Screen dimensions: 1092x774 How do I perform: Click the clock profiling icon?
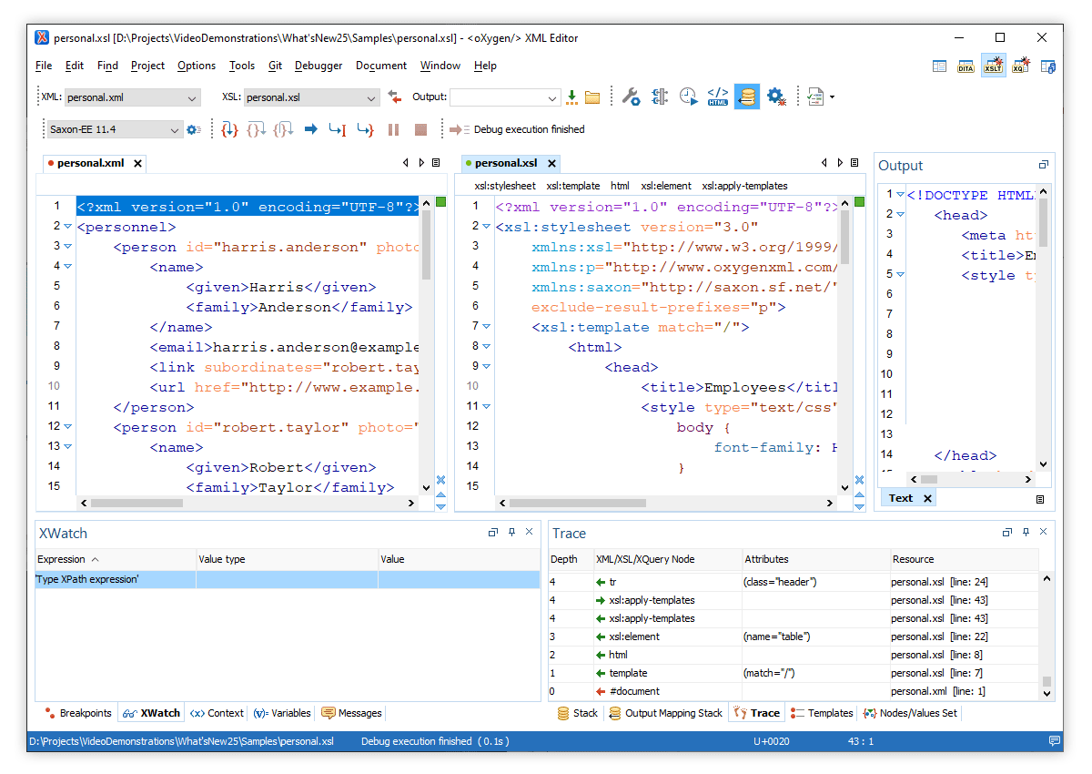coord(689,97)
